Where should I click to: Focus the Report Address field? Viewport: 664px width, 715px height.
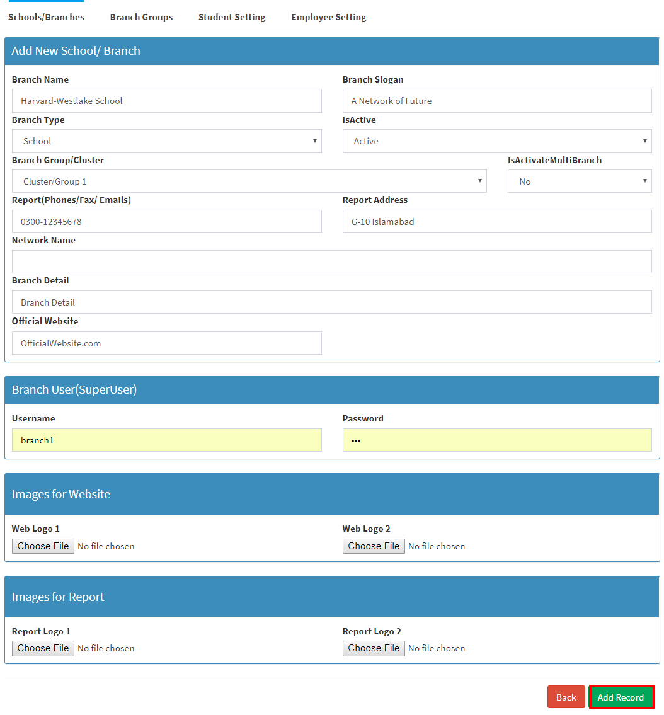[x=497, y=222]
